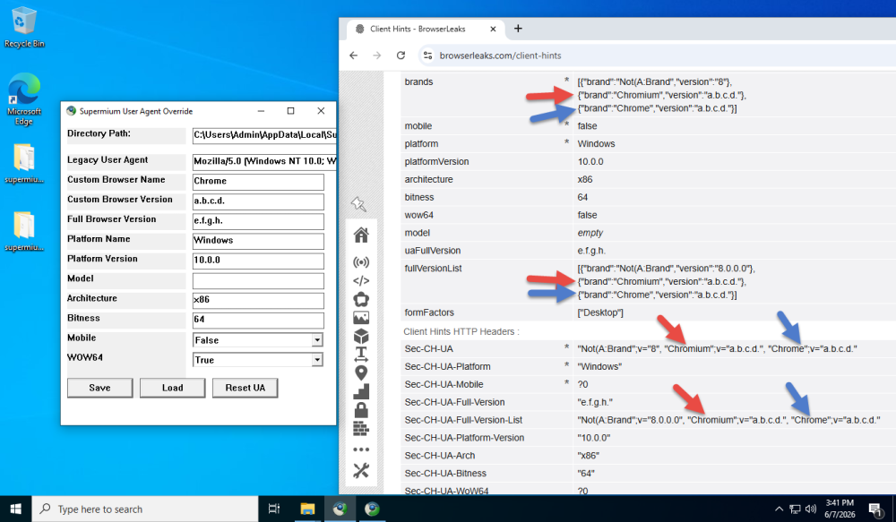Open the stairs-shaped icon in sidebar
This screenshot has height=522, width=896.
(361, 391)
